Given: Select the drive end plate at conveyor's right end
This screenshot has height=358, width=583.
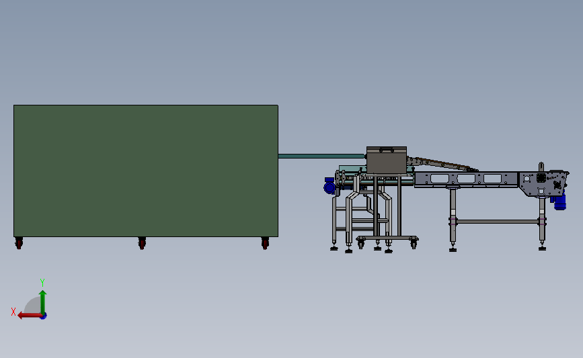Looking at the screenshot, I should (543, 183).
